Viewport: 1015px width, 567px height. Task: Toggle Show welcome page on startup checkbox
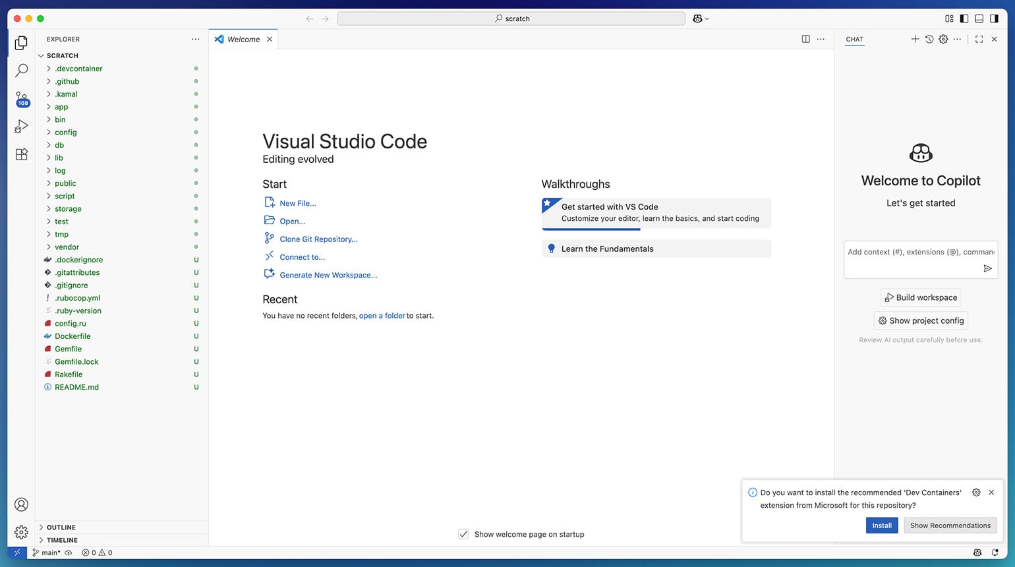tap(463, 534)
